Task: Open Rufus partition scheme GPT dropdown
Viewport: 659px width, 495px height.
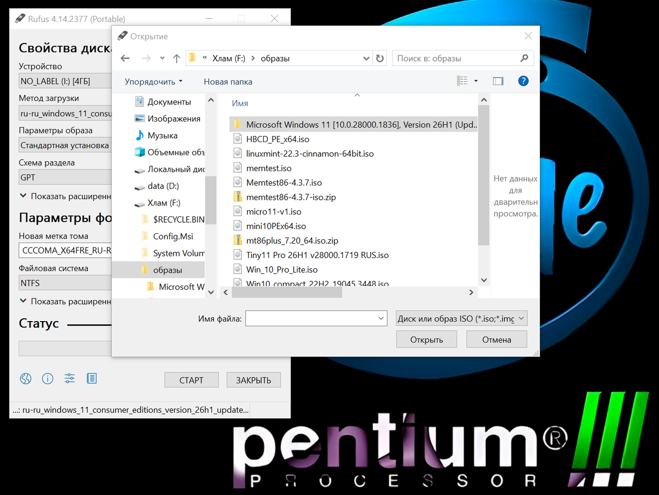Action: click(66, 178)
